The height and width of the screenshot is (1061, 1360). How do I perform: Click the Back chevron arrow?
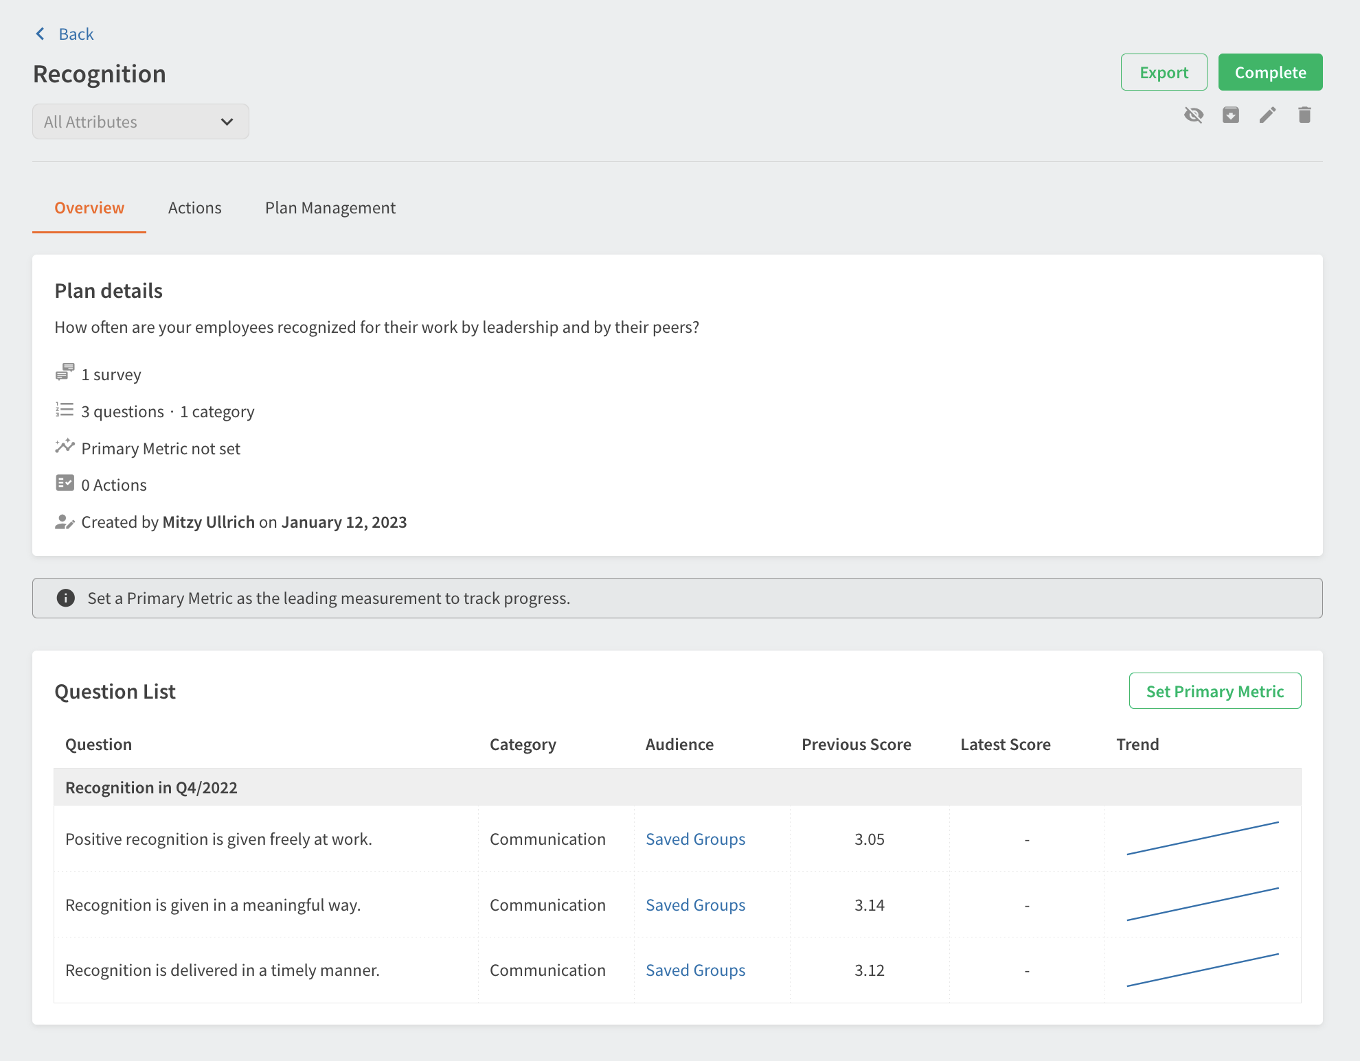[x=41, y=34]
